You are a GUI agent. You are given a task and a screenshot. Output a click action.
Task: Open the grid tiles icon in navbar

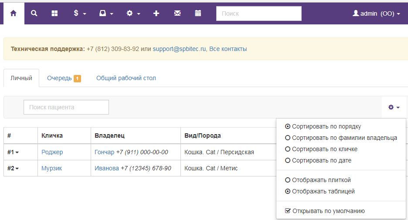(54, 14)
